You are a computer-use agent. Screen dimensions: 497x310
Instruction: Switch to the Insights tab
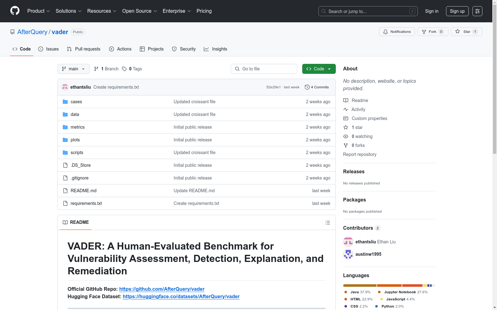(215, 49)
